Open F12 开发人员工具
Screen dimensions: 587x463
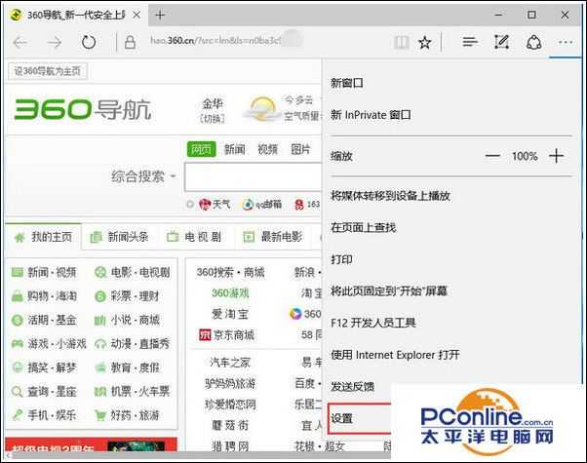point(373,323)
